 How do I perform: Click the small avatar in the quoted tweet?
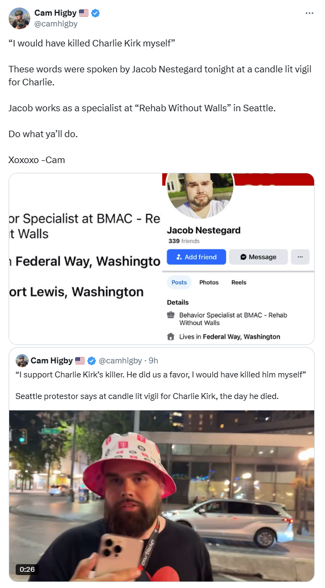pos(22,361)
